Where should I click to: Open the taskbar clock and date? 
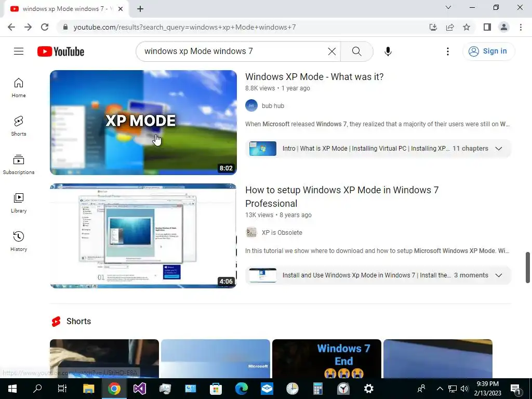(x=487, y=389)
